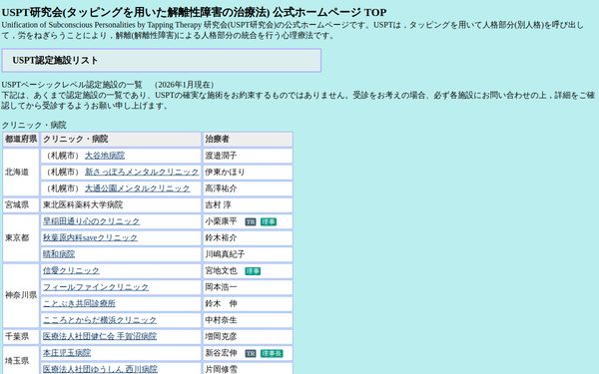Open the 医療法人社団ゆうしん 西川病院 link
Viewport: 599px width, 374px height.
[100, 369]
